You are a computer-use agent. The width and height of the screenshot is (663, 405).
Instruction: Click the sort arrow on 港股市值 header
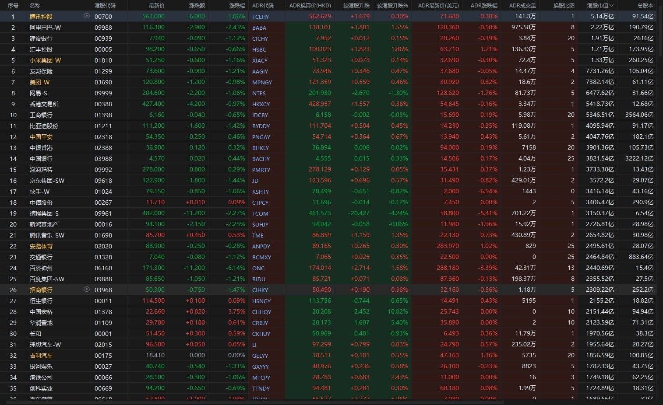(612, 6)
